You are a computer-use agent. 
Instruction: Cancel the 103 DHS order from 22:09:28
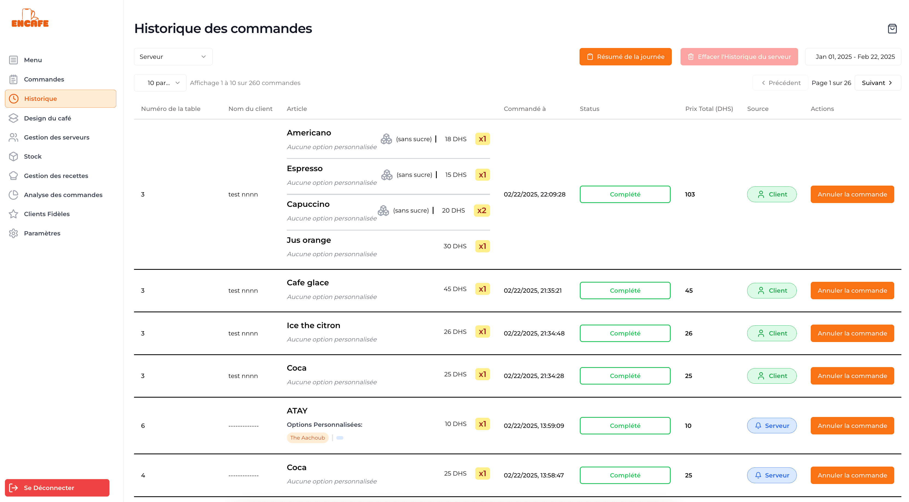coord(852,195)
